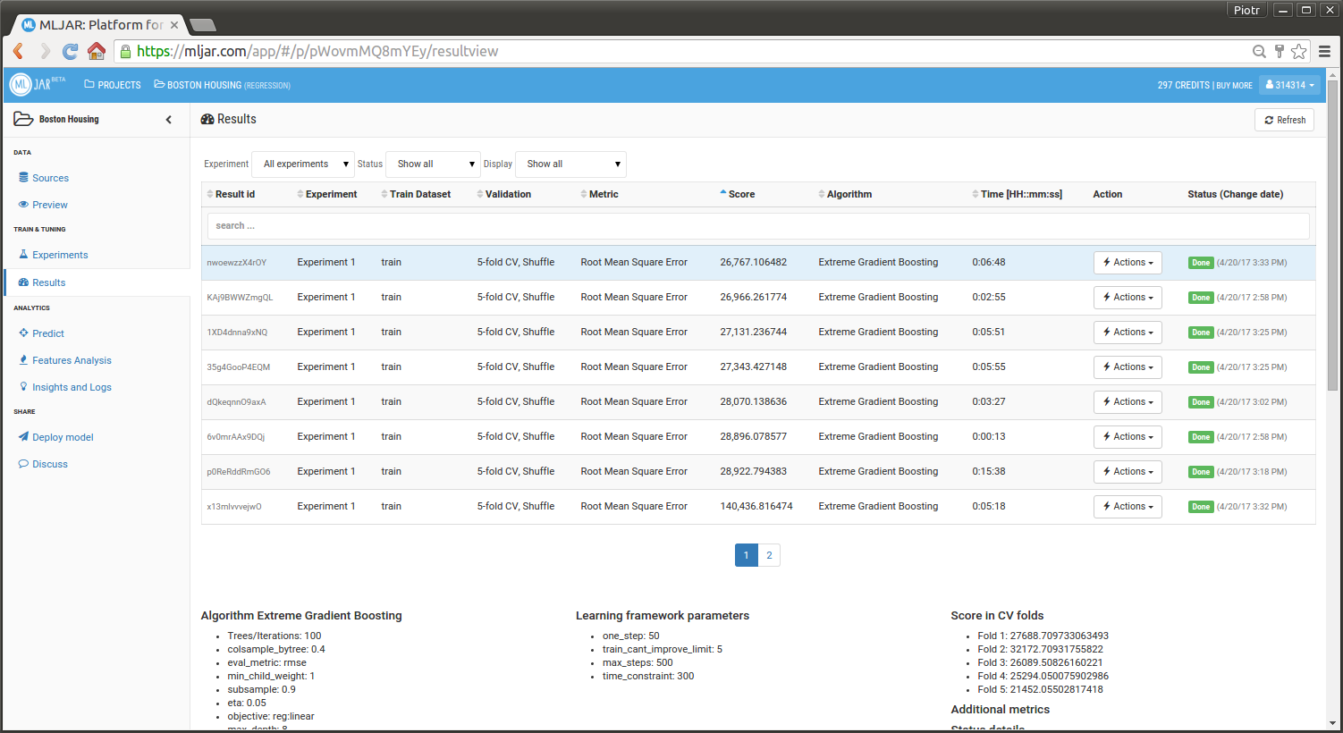Open the Sources page in sidebar
This screenshot has width=1343, height=733.
coord(50,178)
